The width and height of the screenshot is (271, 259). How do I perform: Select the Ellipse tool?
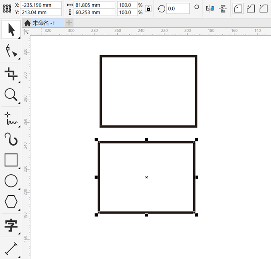point(11,181)
